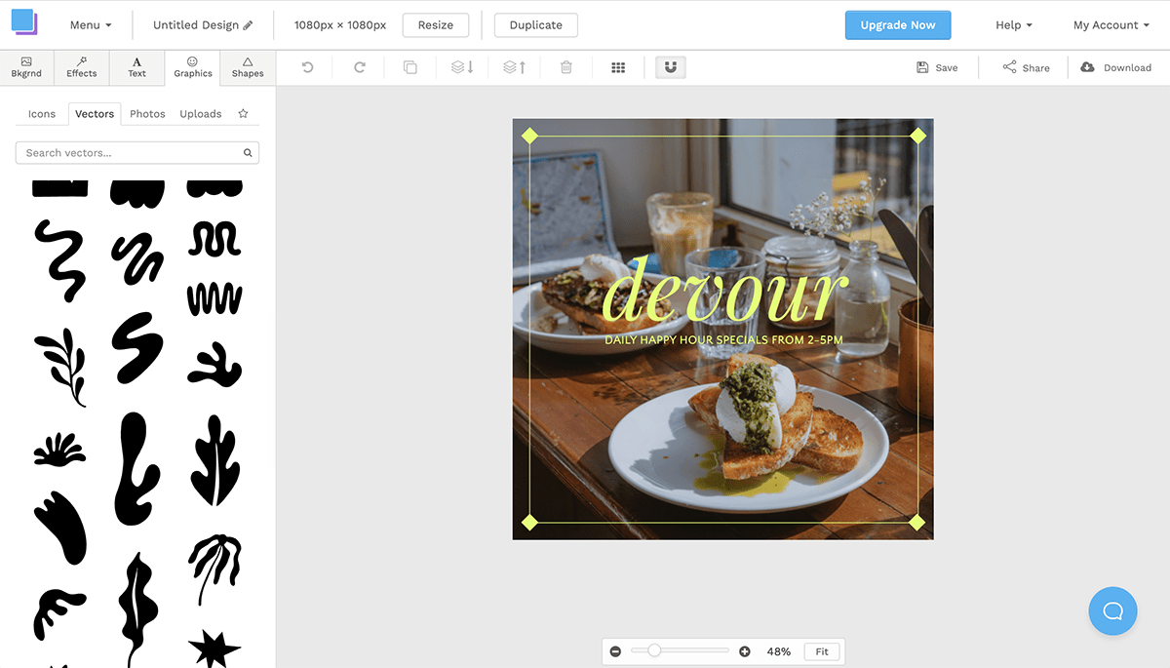This screenshot has height=668, width=1170.
Task: Click Share in the toolbar
Action: (x=1026, y=67)
